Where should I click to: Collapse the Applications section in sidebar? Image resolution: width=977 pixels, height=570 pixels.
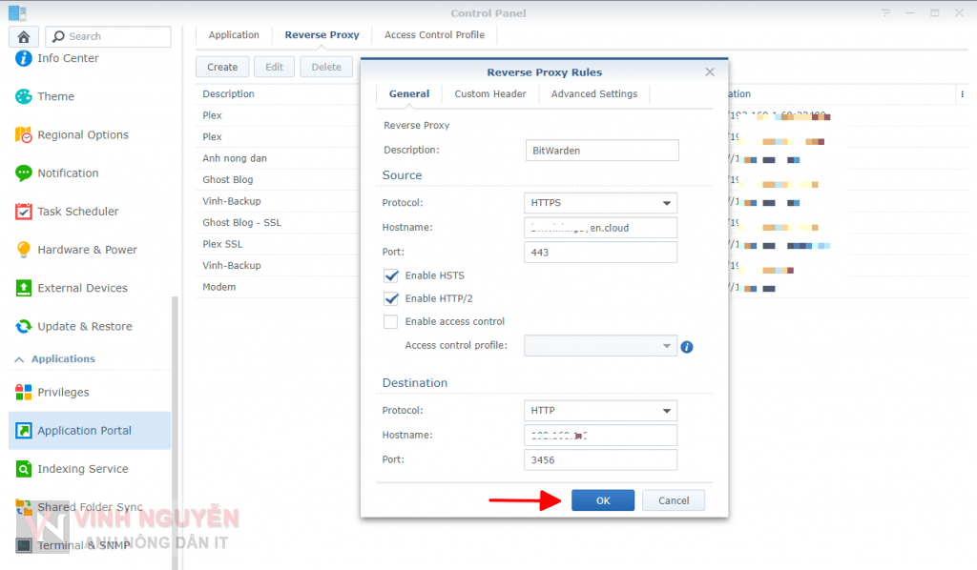tap(17, 359)
